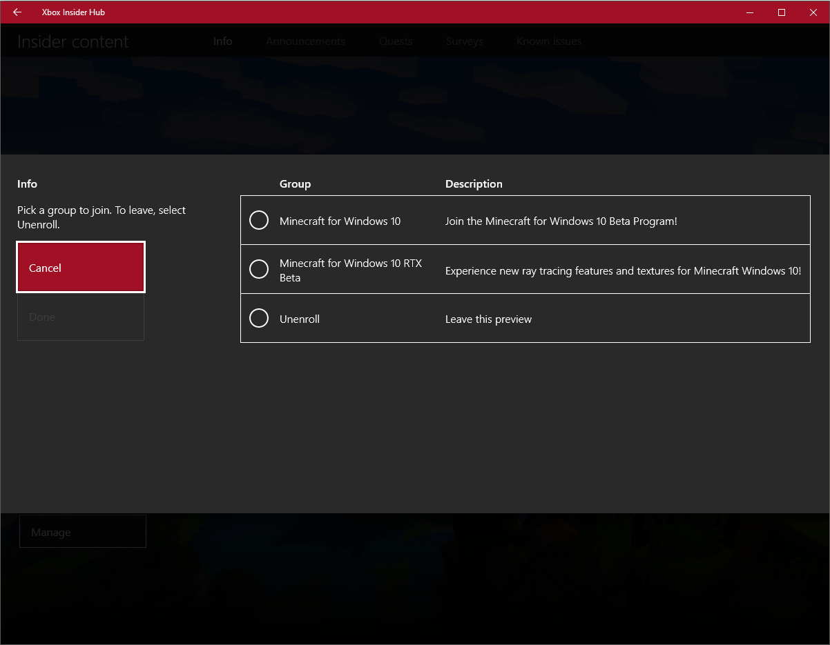830x645 pixels.
Task: Click the 'Join the Minecraft for Windows 10 Beta Program!' text
Action: 561,221
